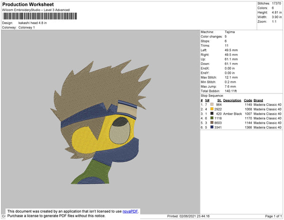Viewport: 284px width, 220px height.
Task: Click 'Wilcom EmbroideryStudio – Level 3 Advanced' text
Action: (36, 10)
